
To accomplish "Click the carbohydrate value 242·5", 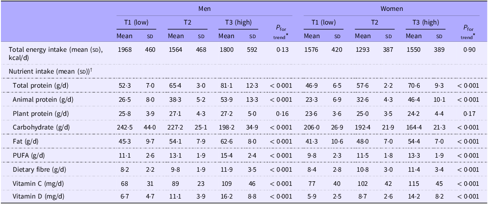I will coord(125,128).
